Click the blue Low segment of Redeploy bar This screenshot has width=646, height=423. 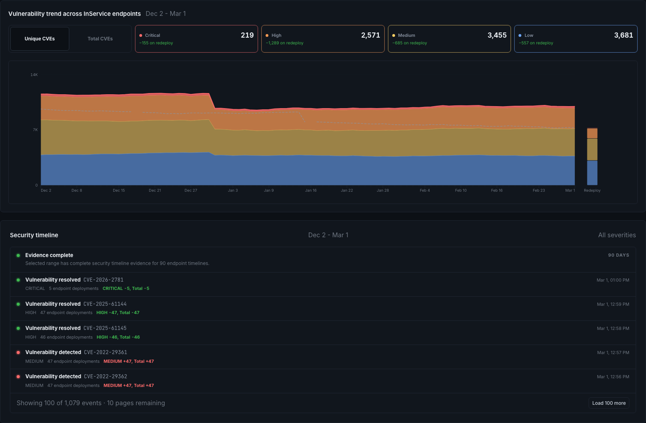(592, 173)
